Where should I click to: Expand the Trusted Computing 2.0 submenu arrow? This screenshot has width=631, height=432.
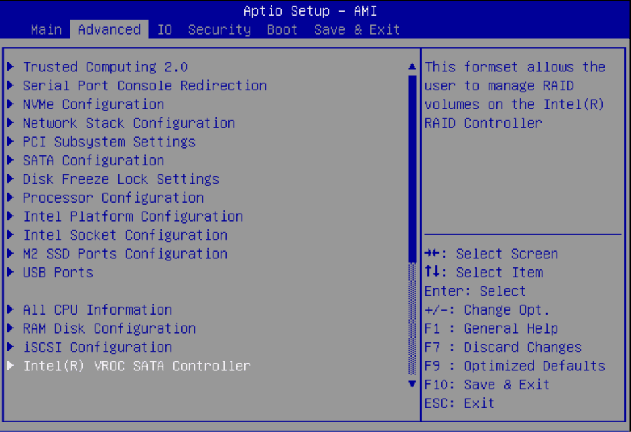(x=10, y=66)
